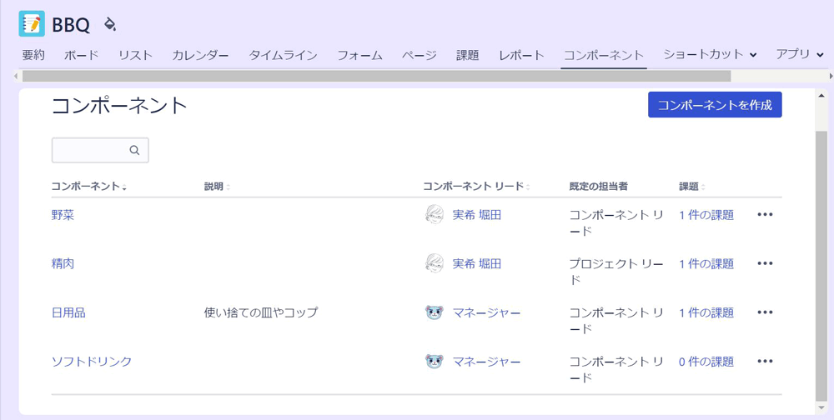Open 実希 堀田 profile in 野菜 row
Viewport: 834px width, 420px height.
tap(476, 215)
